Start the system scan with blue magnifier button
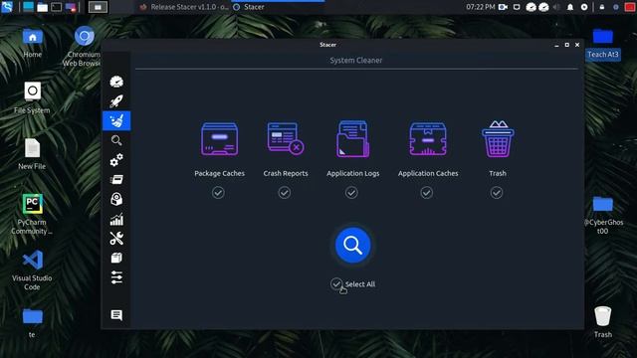This screenshot has width=637, height=358. (352, 246)
